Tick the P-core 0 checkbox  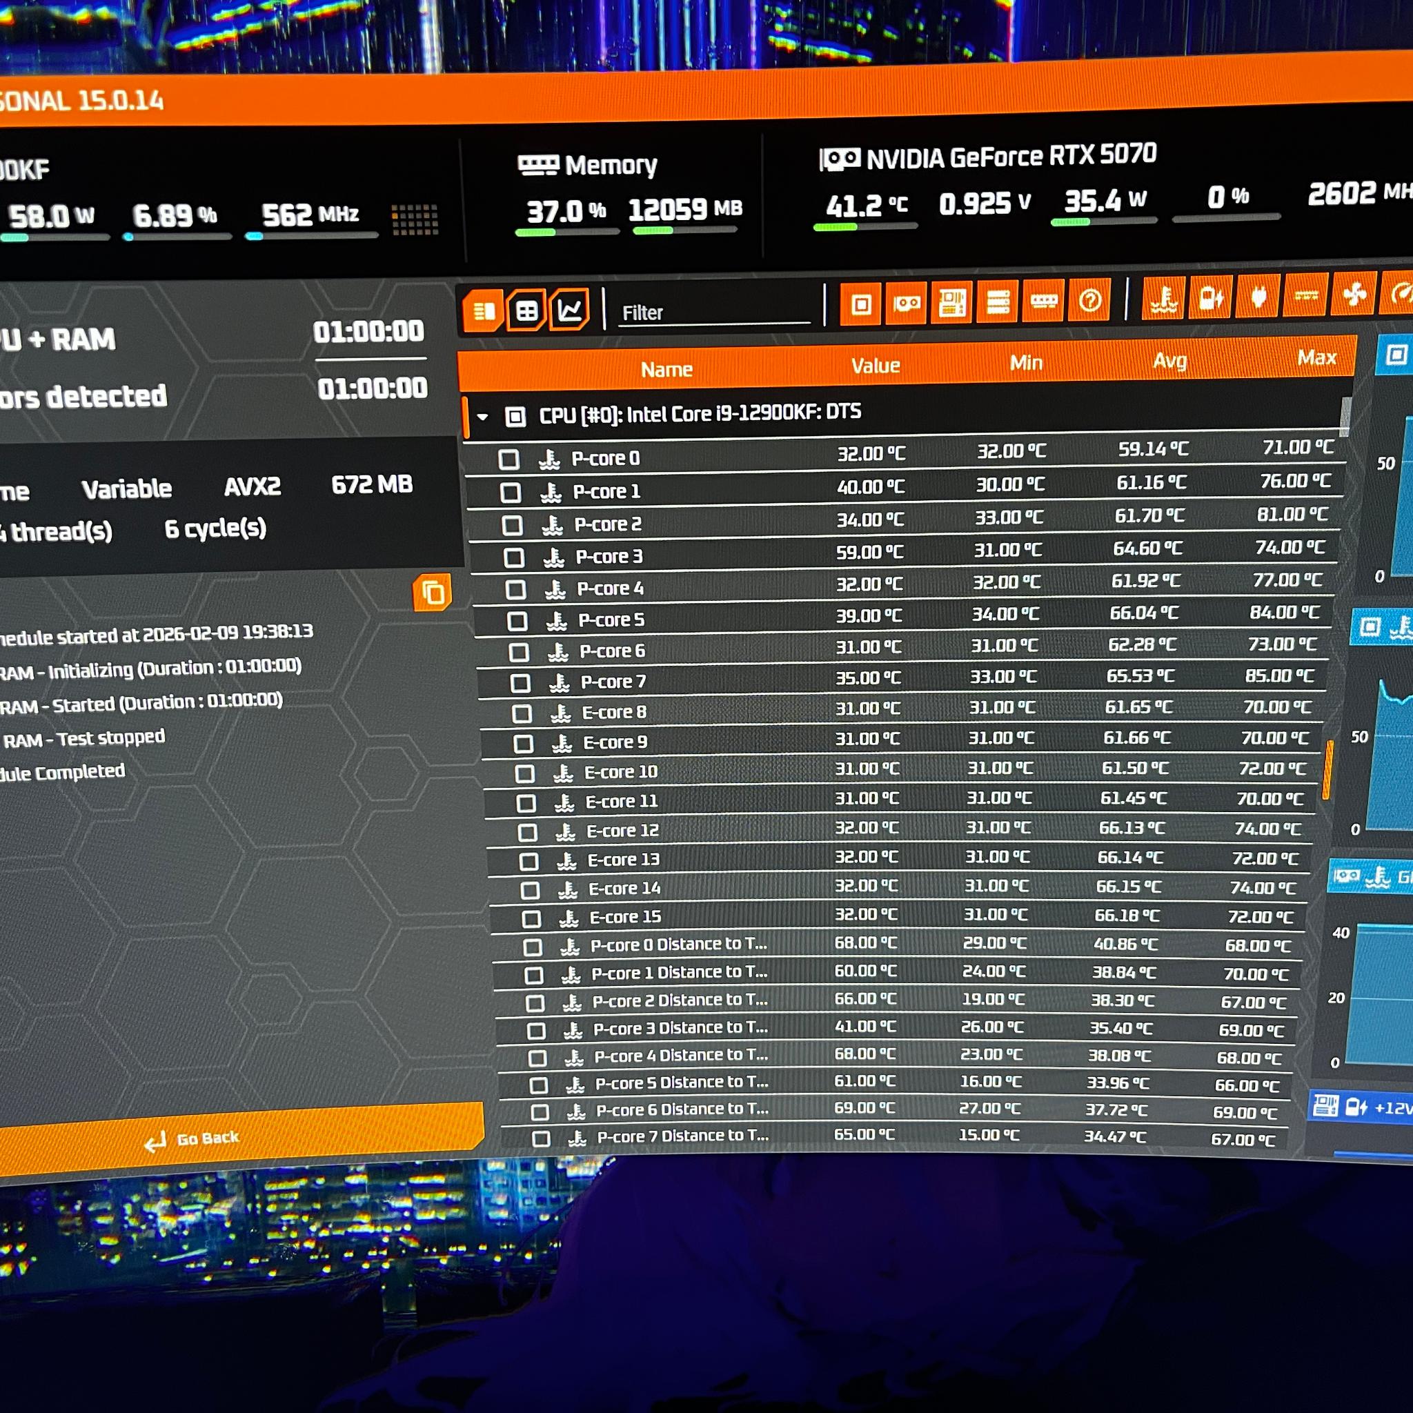point(509,460)
